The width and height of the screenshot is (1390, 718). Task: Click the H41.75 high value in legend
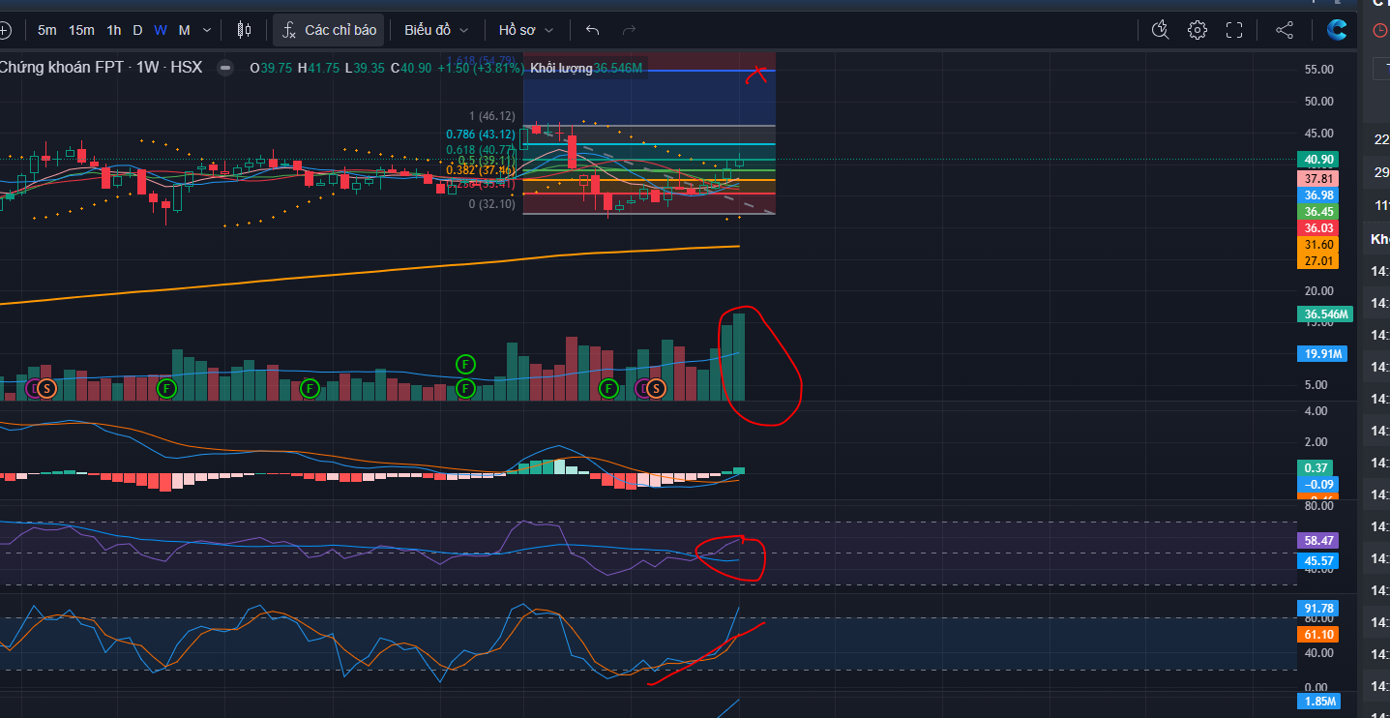click(x=318, y=68)
